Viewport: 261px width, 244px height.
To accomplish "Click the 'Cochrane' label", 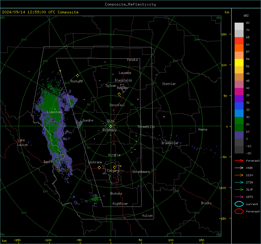I will (x=95, y=162).
